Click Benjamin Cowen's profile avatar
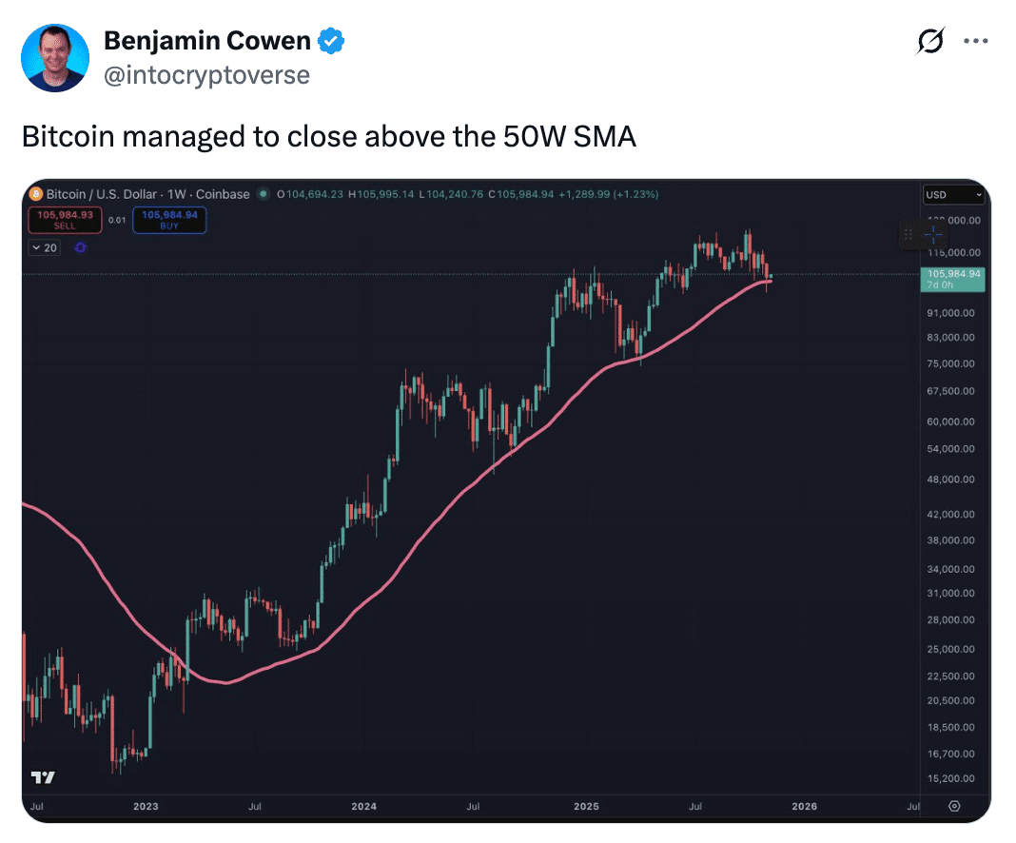Viewport: 1016px width, 843px height. (57, 59)
